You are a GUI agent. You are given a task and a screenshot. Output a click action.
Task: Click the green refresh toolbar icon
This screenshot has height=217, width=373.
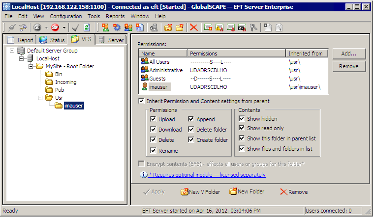(x=87, y=28)
